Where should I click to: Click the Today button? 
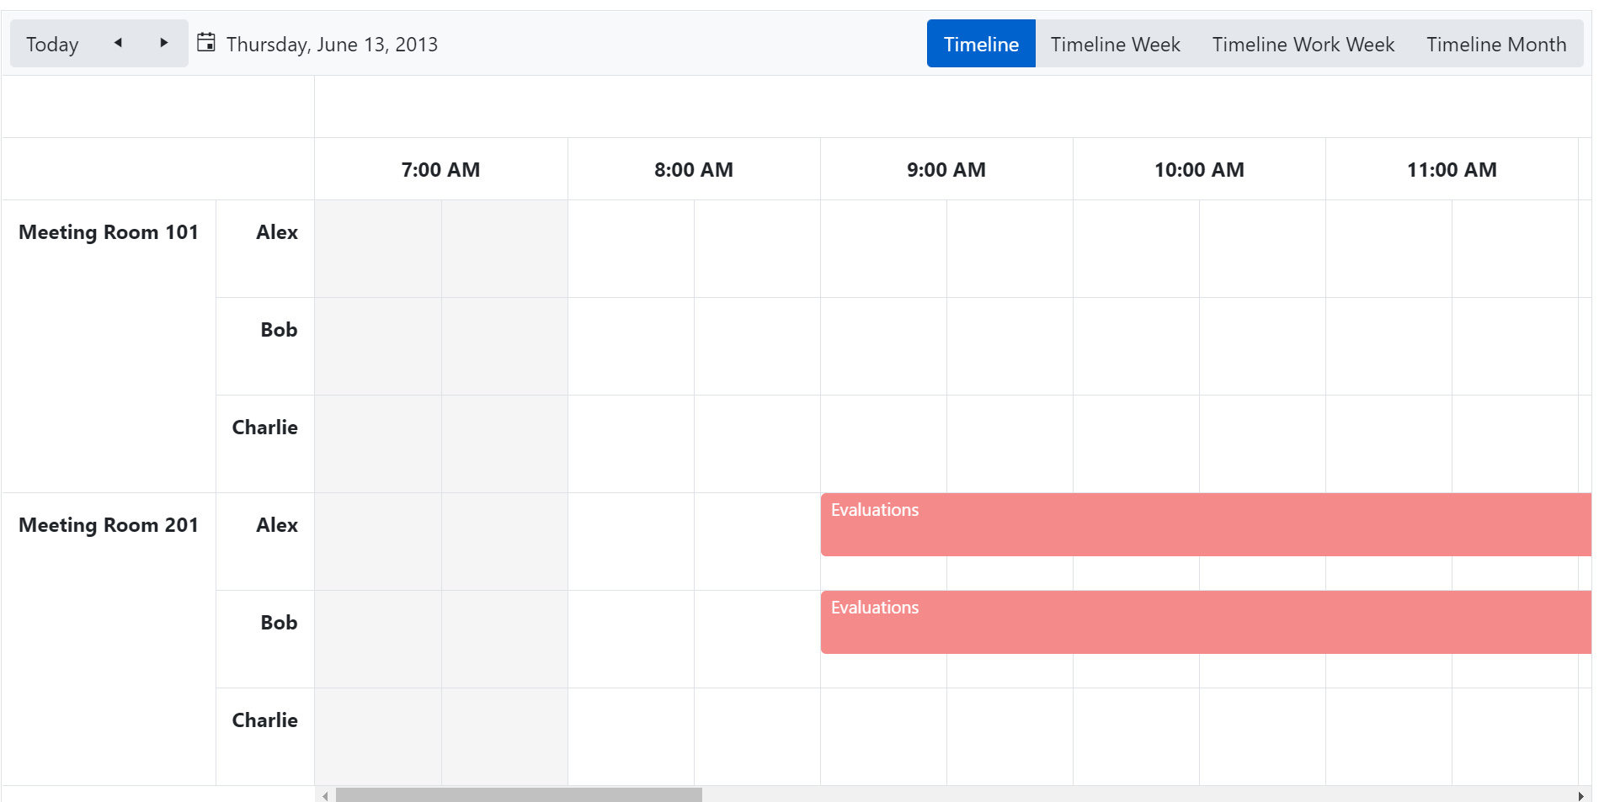click(x=51, y=44)
